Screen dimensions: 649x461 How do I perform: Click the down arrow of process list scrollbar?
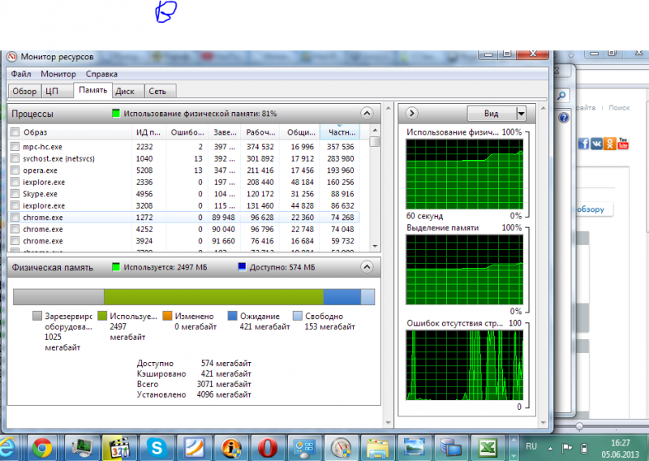(375, 246)
